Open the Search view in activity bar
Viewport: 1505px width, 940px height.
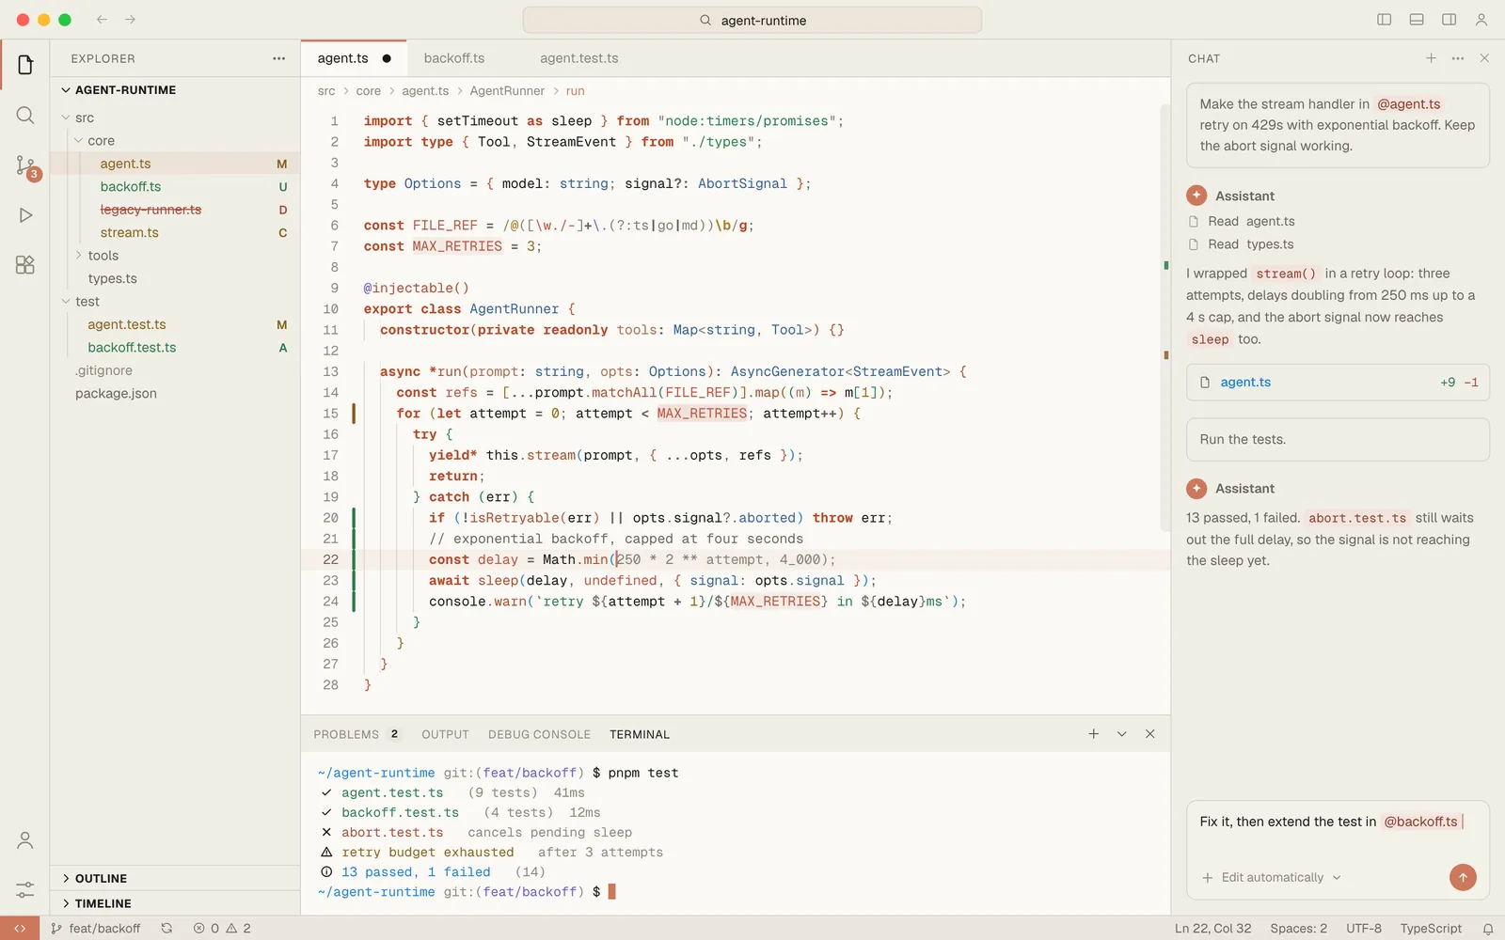[x=25, y=116]
